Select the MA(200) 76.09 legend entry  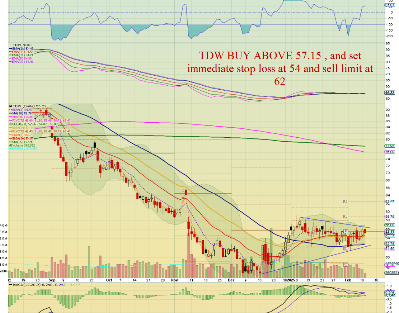pos(21,117)
